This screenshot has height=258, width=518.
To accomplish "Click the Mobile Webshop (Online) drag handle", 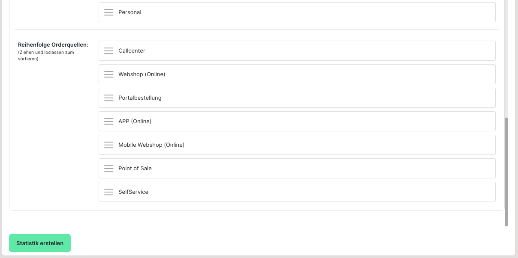I will 109,145.
